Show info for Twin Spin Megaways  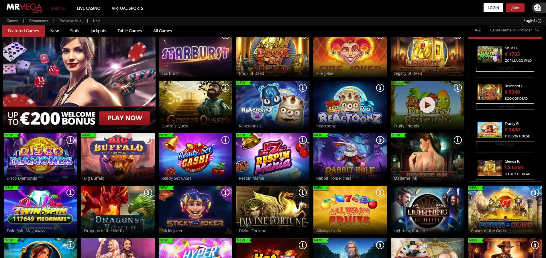[70, 193]
